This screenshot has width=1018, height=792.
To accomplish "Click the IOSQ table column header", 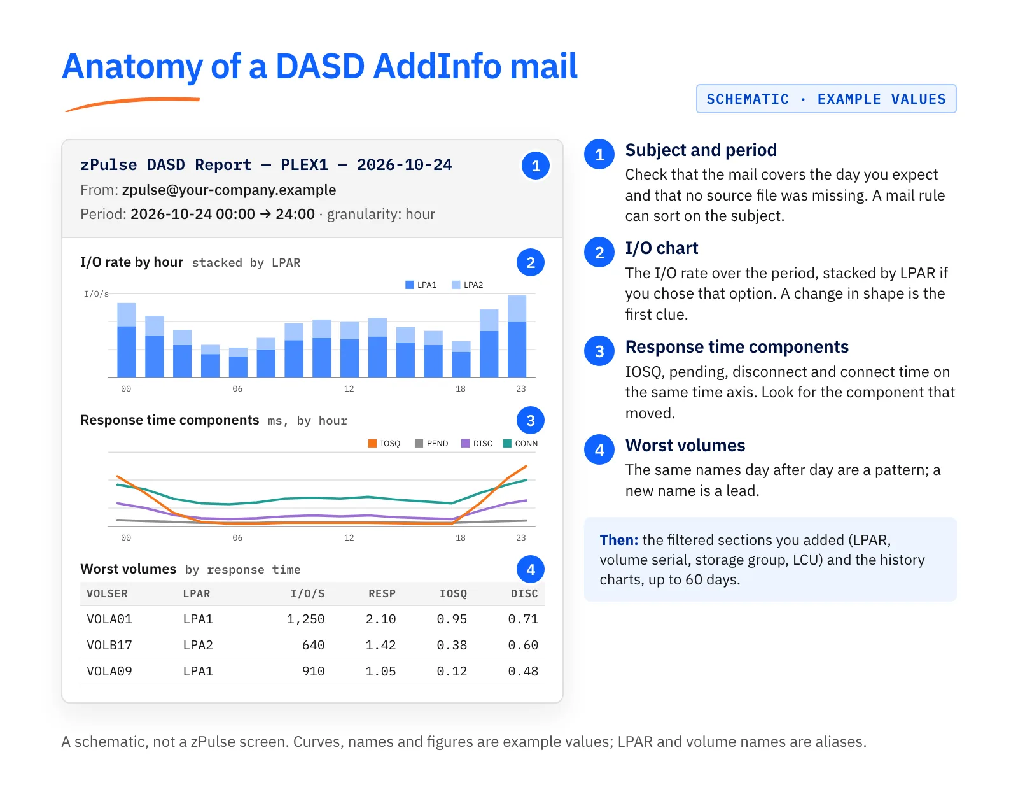I will click(x=454, y=593).
